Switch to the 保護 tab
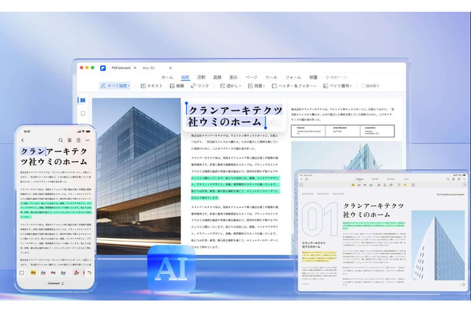471x313 pixels. click(314, 77)
